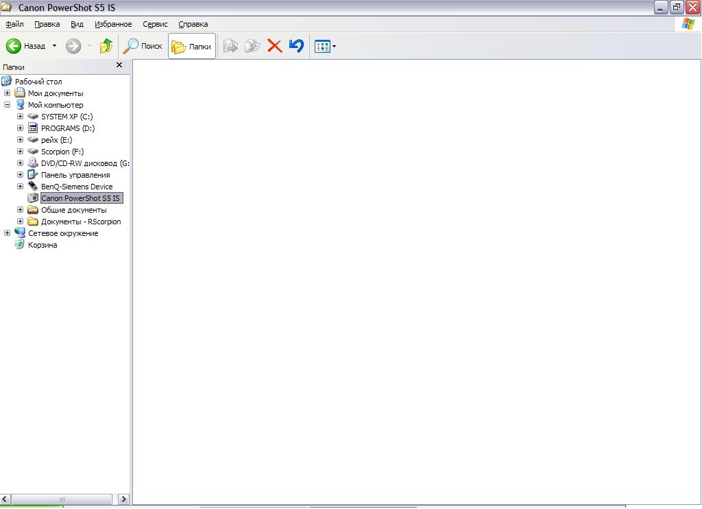The width and height of the screenshot is (702, 509).
Task: Minimize the Canon PowerShot window
Action: click(661, 8)
